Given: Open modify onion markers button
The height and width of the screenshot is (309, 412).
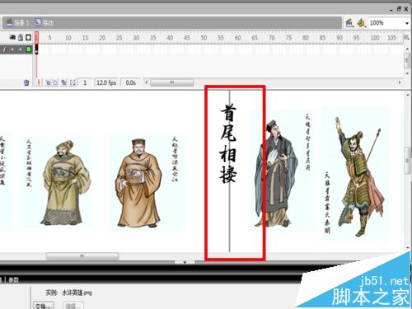Looking at the screenshot, I should coord(73,82).
